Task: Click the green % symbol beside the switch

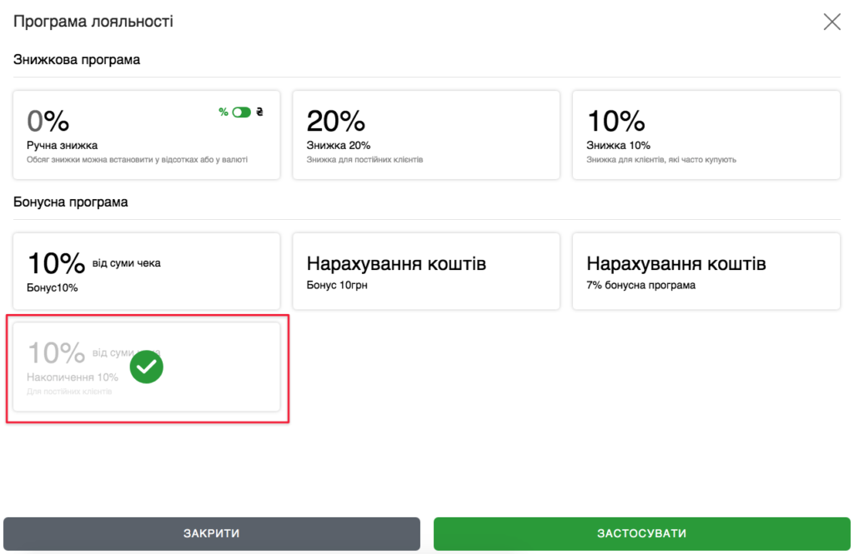Action: [x=224, y=112]
